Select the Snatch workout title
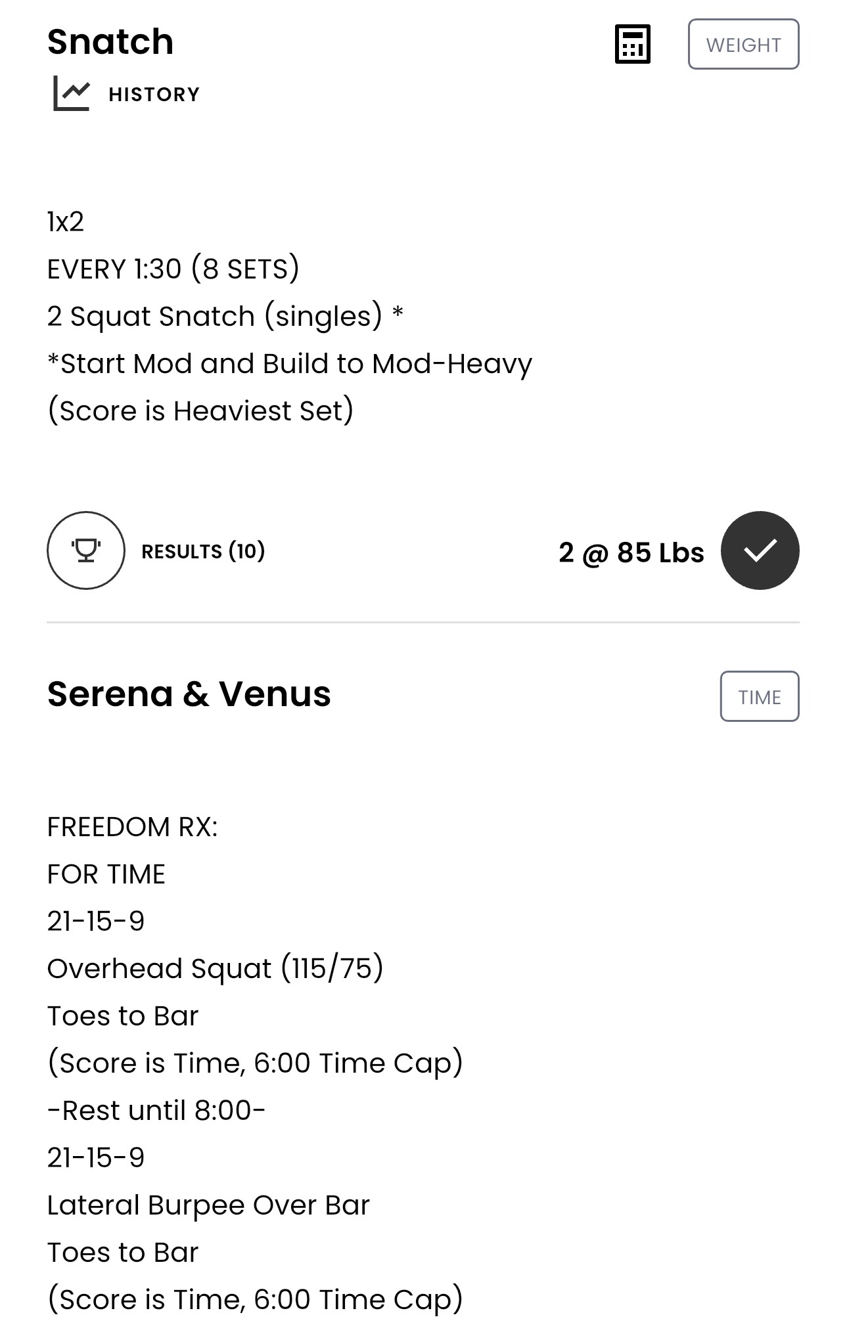 click(x=110, y=41)
